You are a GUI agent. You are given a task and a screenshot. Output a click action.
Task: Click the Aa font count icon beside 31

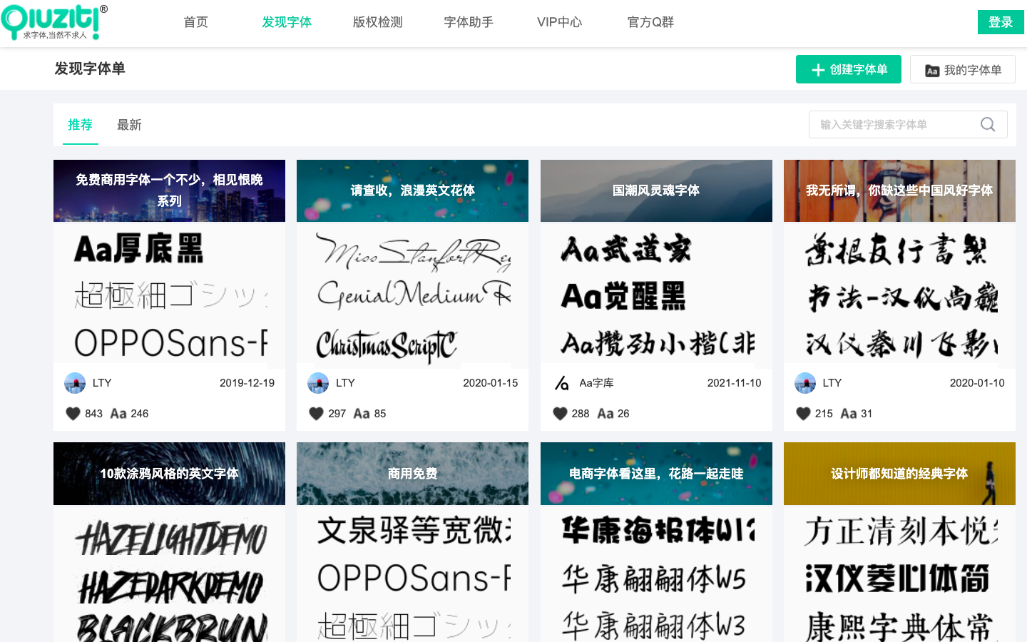coord(849,414)
